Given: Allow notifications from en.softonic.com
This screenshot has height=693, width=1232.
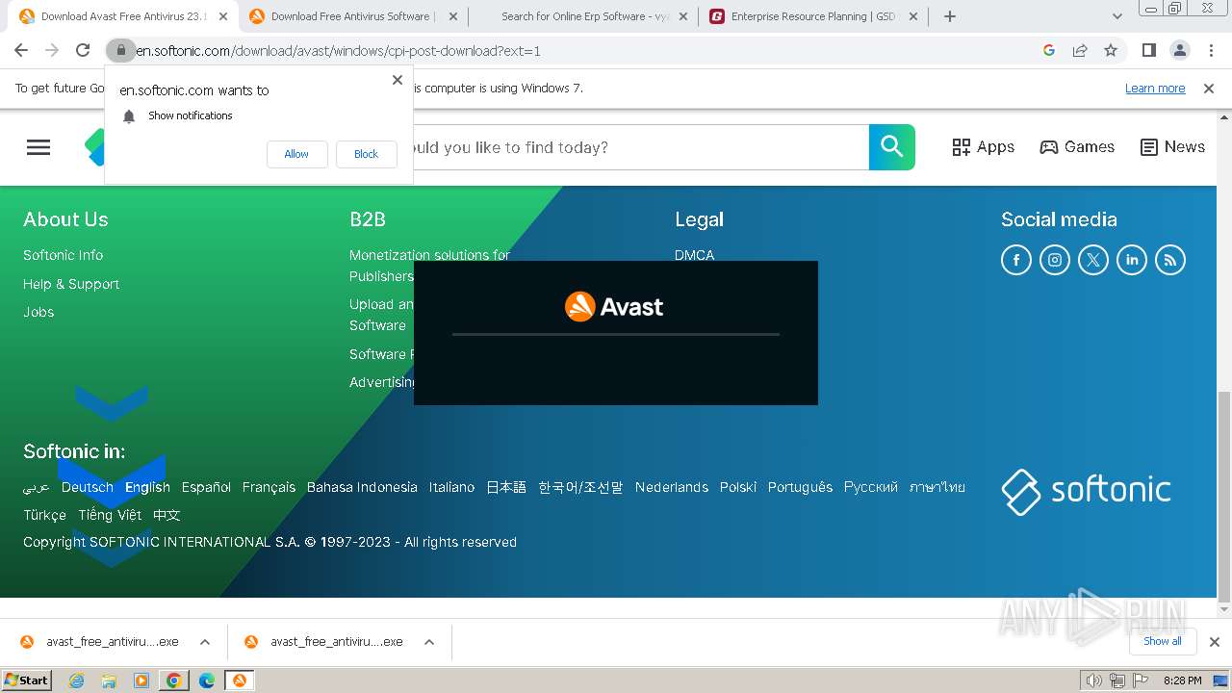Looking at the screenshot, I should [296, 154].
